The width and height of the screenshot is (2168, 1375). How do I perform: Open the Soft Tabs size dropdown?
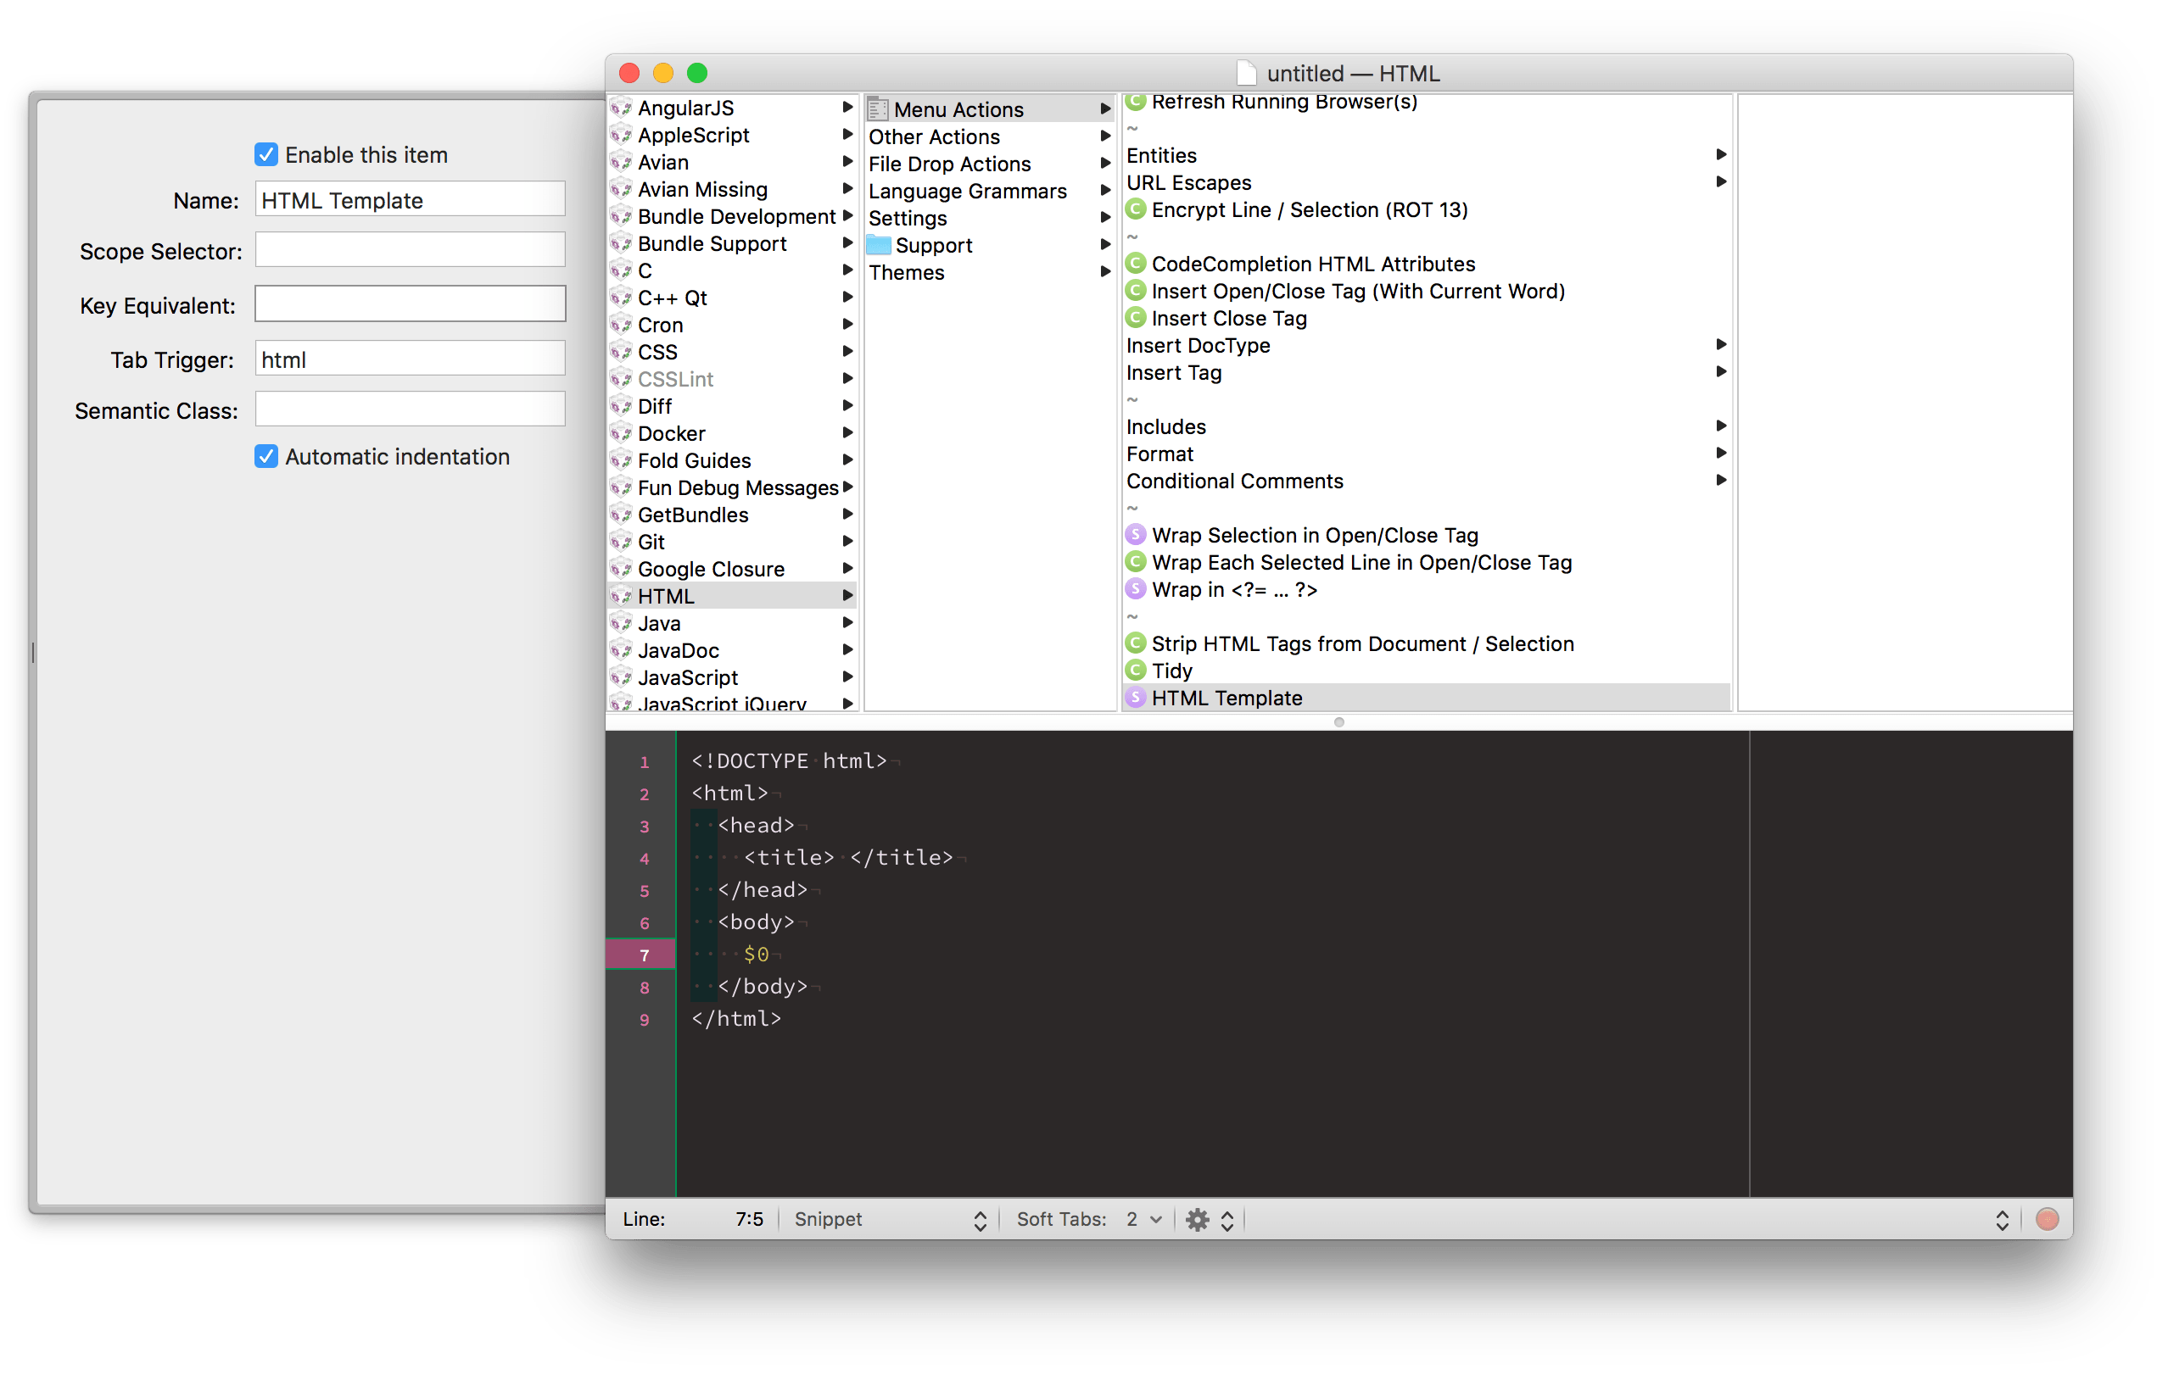click(1143, 1219)
